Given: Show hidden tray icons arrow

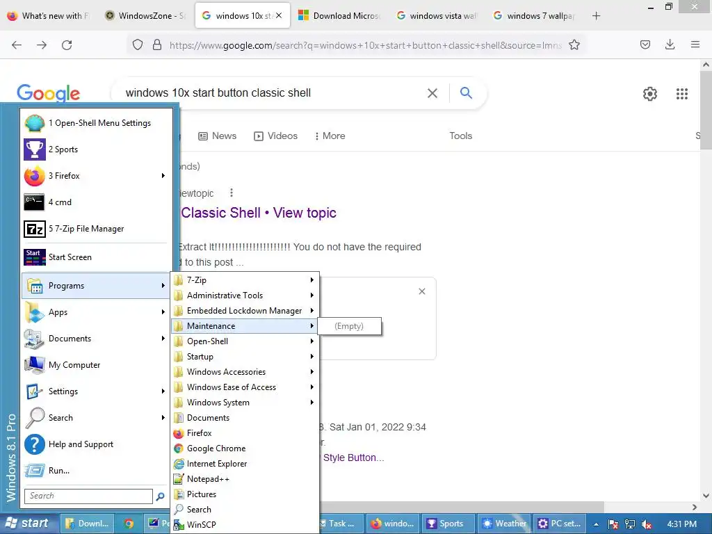Looking at the screenshot, I should click(x=596, y=524).
